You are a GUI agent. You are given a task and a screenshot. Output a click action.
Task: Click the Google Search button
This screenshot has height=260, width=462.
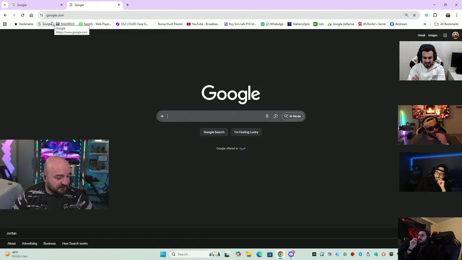tap(214, 132)
